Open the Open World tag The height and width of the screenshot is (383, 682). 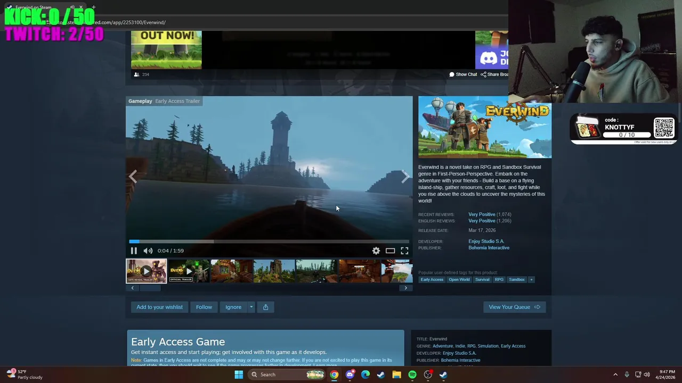[x=459, y=279]
